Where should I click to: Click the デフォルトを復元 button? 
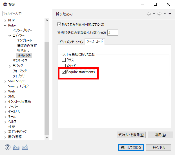(131, 135)
